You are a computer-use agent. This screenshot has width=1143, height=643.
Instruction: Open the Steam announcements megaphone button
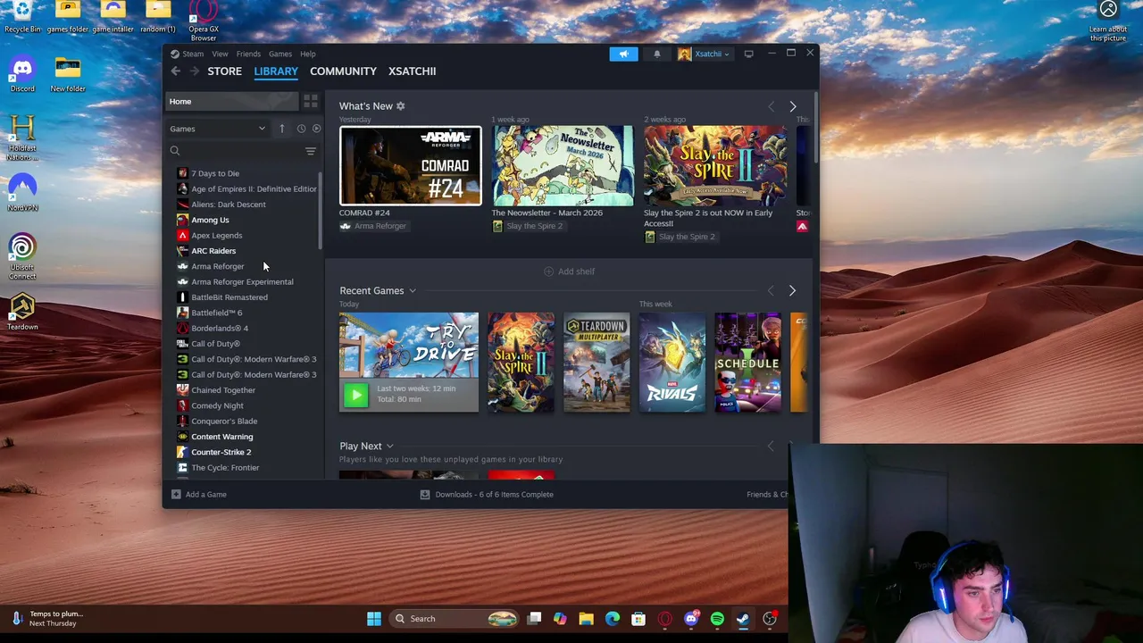(623, 54)
